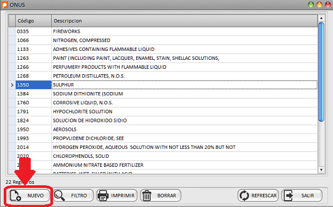Screen dimensions: 333x207
Task: Select code cell 1993
Action: tap(33, 138)
